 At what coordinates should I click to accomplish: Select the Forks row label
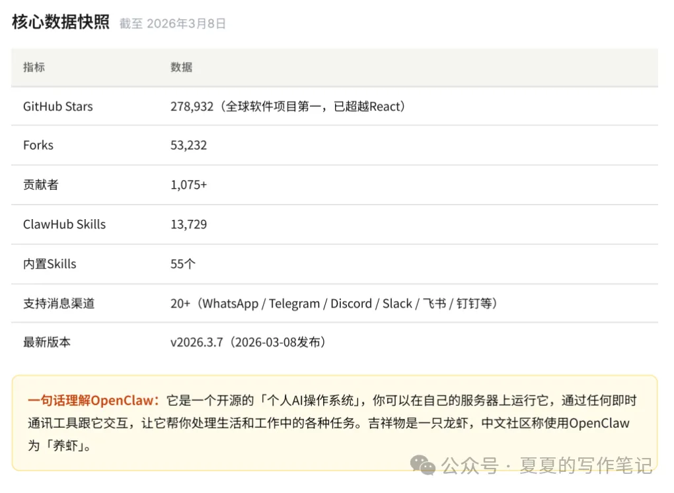[38, 145]
